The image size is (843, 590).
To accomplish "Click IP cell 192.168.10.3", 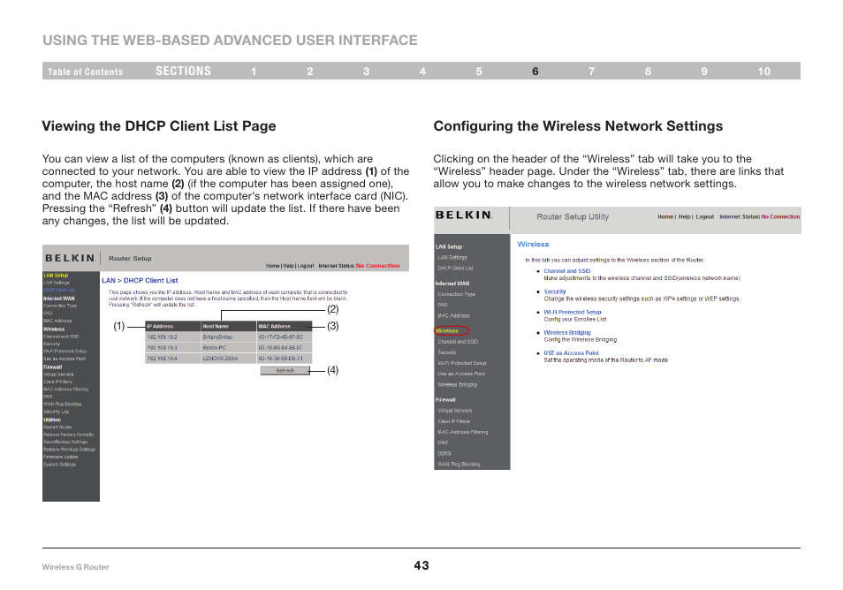I will click(173, 348).
